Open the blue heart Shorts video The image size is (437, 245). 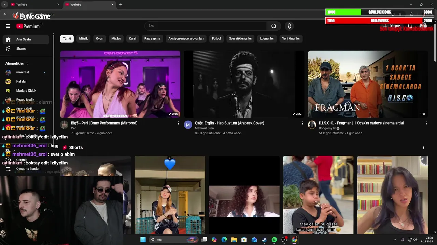170,195
